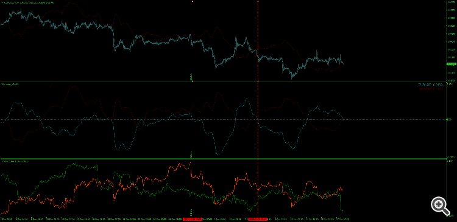Click the second red highlighted date label on time axis
This screenshot has height=222, width=457.
coord(258,219)
